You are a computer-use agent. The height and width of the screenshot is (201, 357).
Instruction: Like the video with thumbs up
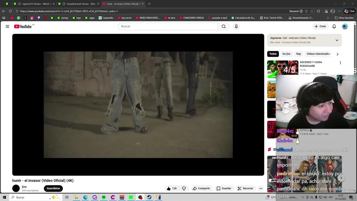(172, 188)
